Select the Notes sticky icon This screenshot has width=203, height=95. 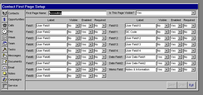(5, 74)
